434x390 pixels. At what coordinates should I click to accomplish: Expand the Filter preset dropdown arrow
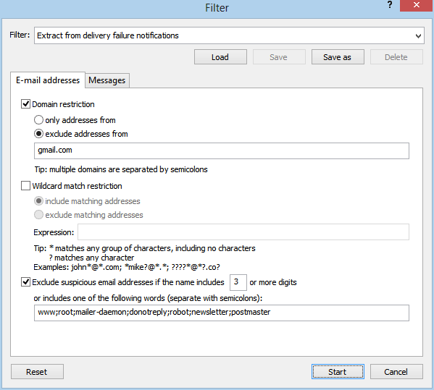[x=418, y=35]
